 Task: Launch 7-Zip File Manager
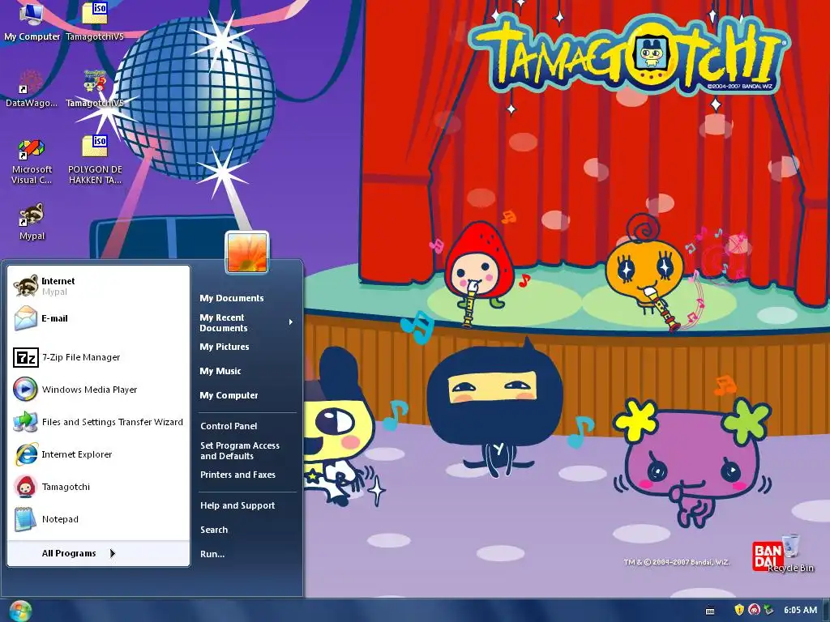[x=98, y=357]
